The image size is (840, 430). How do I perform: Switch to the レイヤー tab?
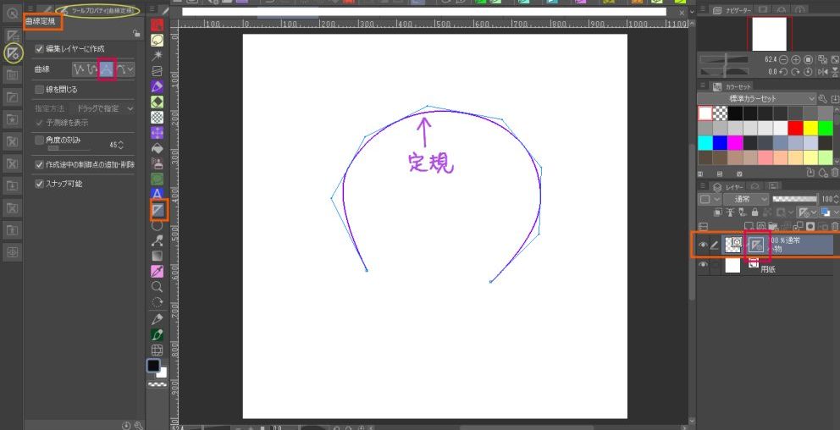click(x=728, y=186)
